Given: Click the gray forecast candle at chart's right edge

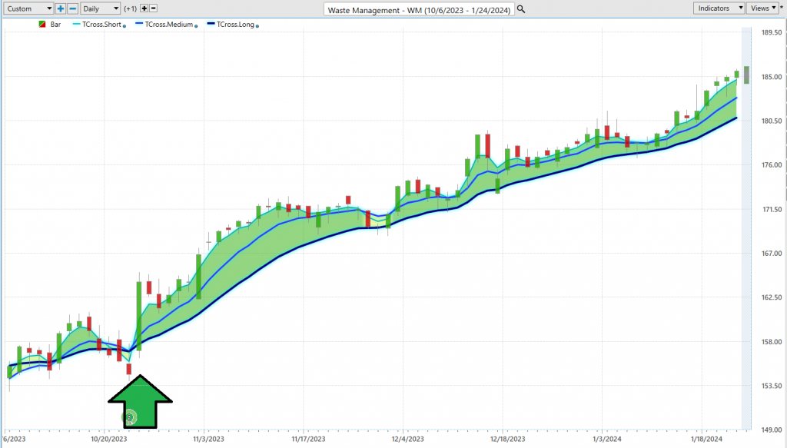Looking at the screenshot, I should 746,75.
